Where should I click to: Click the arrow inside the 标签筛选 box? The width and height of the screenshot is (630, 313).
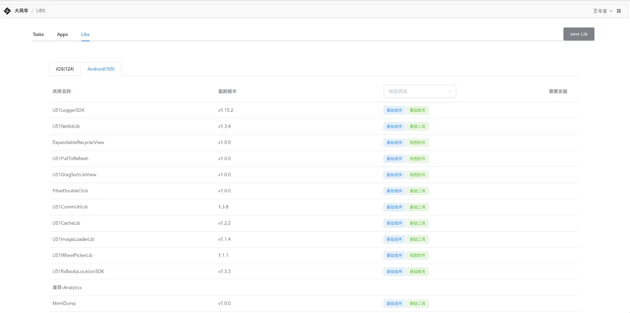click(450, 91)
